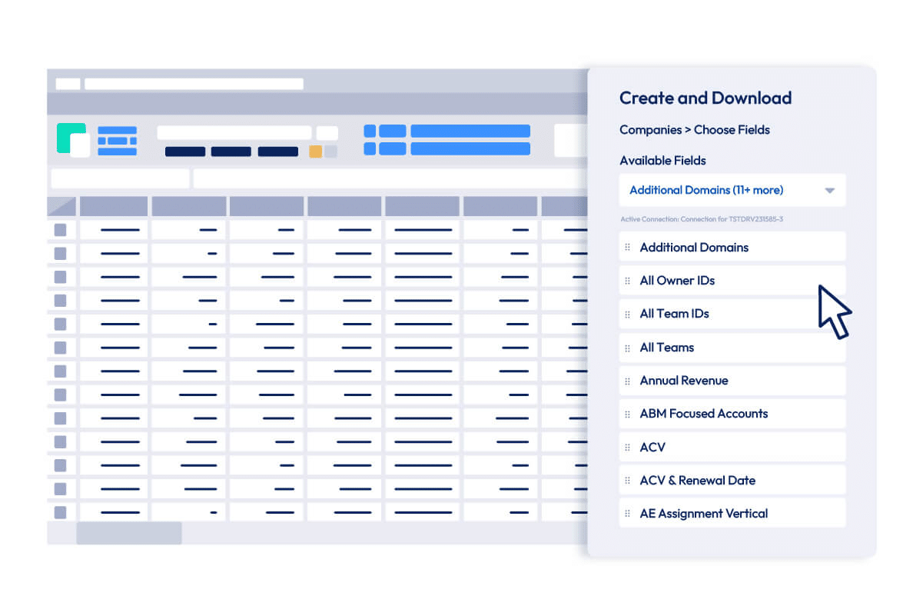Click the drag handle beside ABM Focused Accounts
Screen dimensions: 923x616
627,414
